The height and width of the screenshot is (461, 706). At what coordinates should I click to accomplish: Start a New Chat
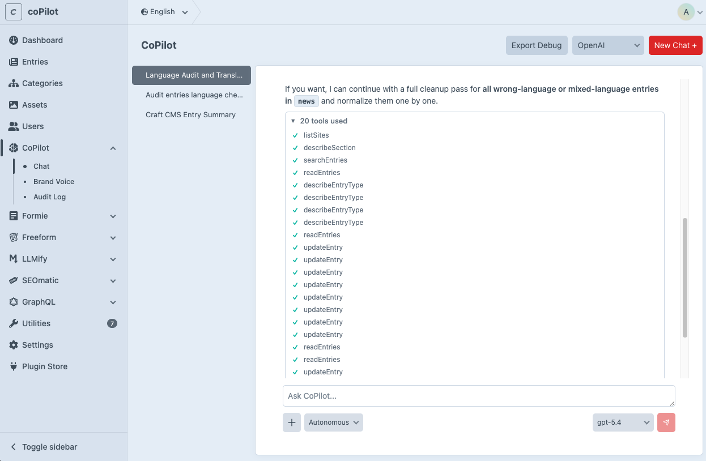(x=675, y=45)
